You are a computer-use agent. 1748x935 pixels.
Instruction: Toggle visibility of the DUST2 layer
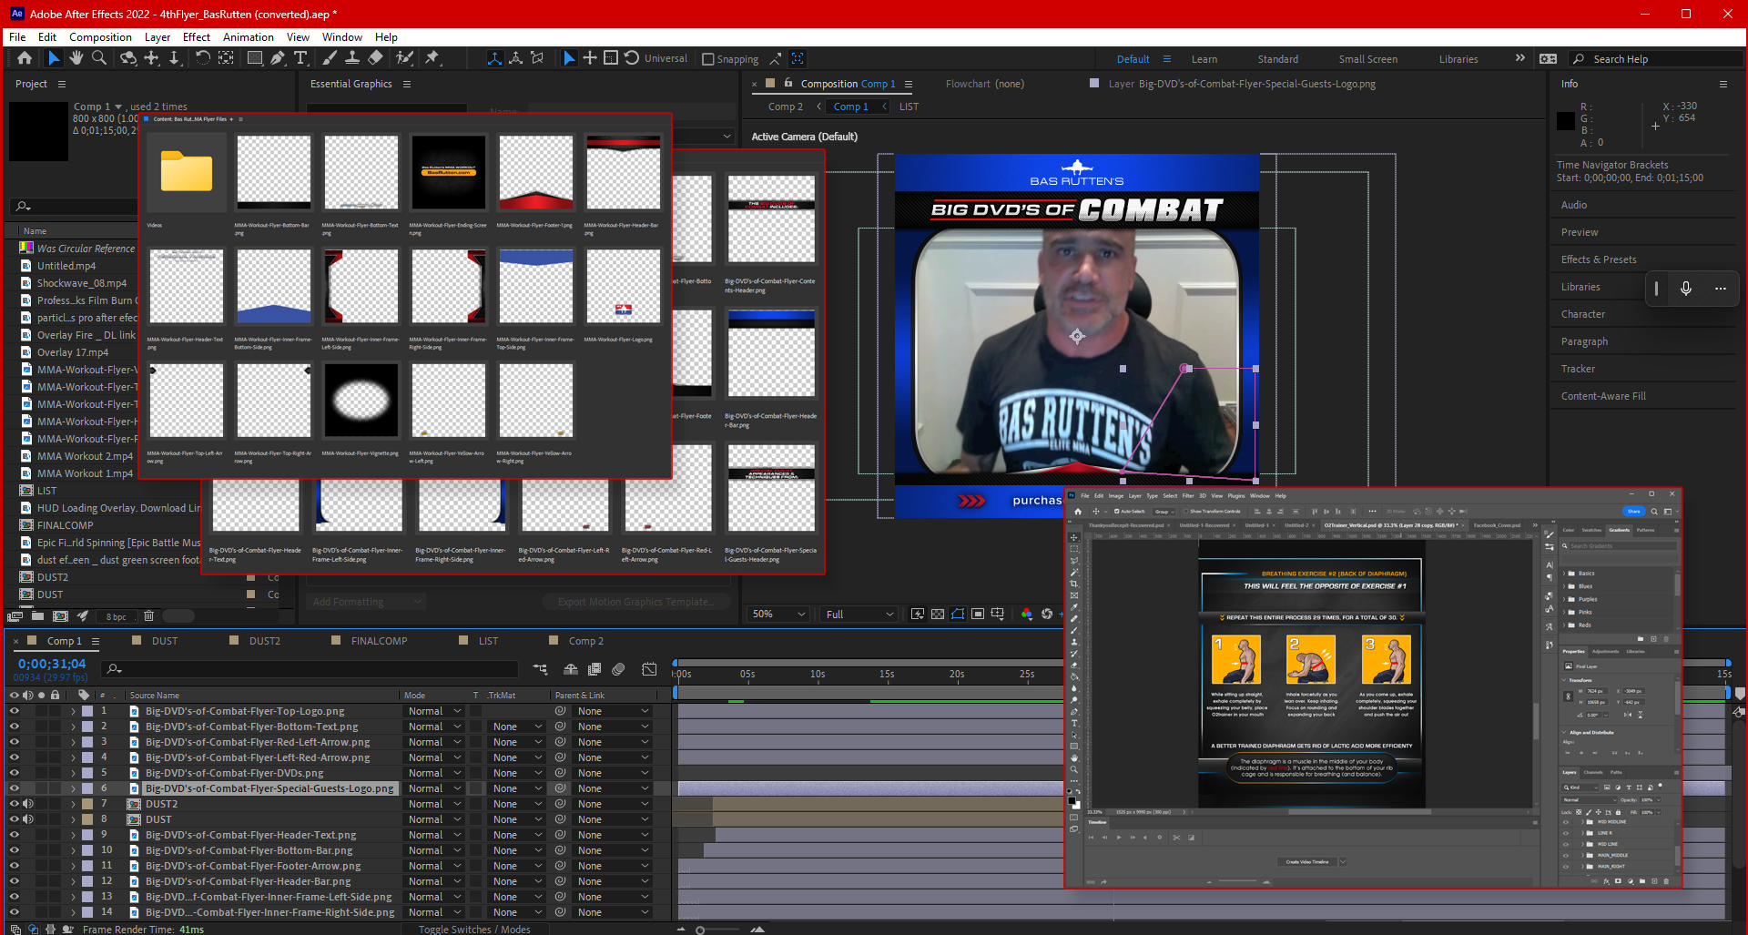pos(14,804)
